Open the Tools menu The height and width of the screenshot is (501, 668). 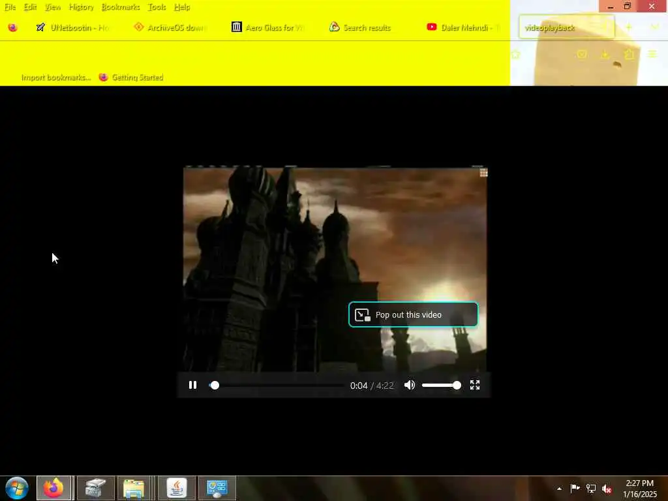point(157,7)
